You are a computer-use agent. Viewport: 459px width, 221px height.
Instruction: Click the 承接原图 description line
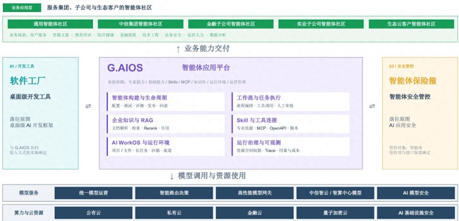click(x=177, y=82)
